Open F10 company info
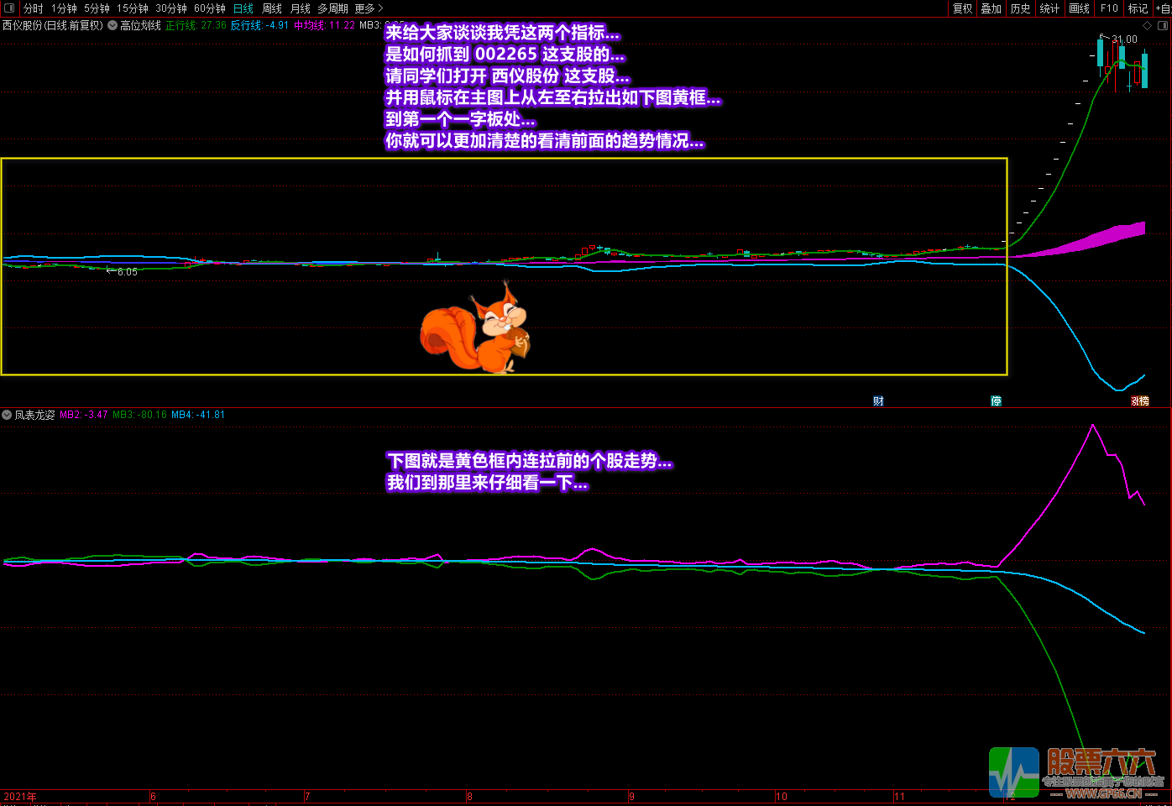Viewport: 1172px width, 806px height. click(x=1109, y=8)
